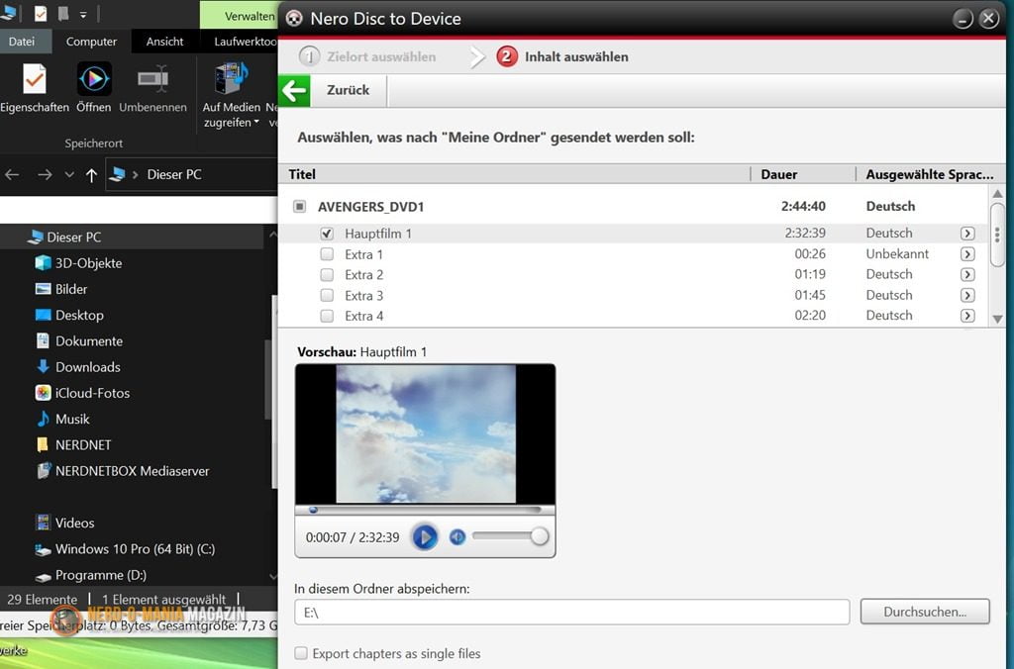The width and height of the screenshot is (1014, 669).
Task: Click the preview playback seek bar
Action: tap(424, 510)
